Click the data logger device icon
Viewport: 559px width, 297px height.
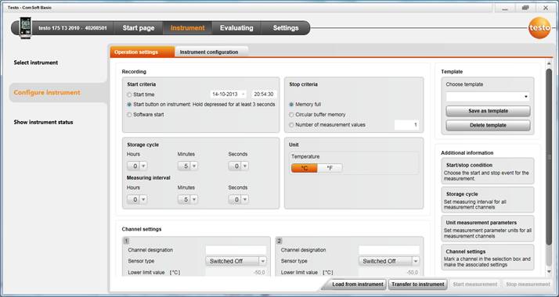(x=25, y=27)
